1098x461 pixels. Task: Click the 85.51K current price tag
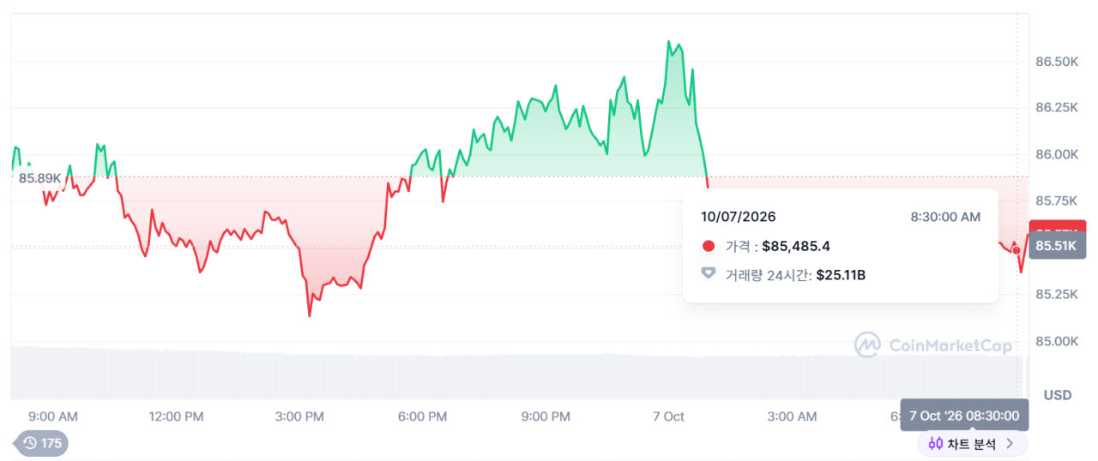click(x=1054, y=246)
